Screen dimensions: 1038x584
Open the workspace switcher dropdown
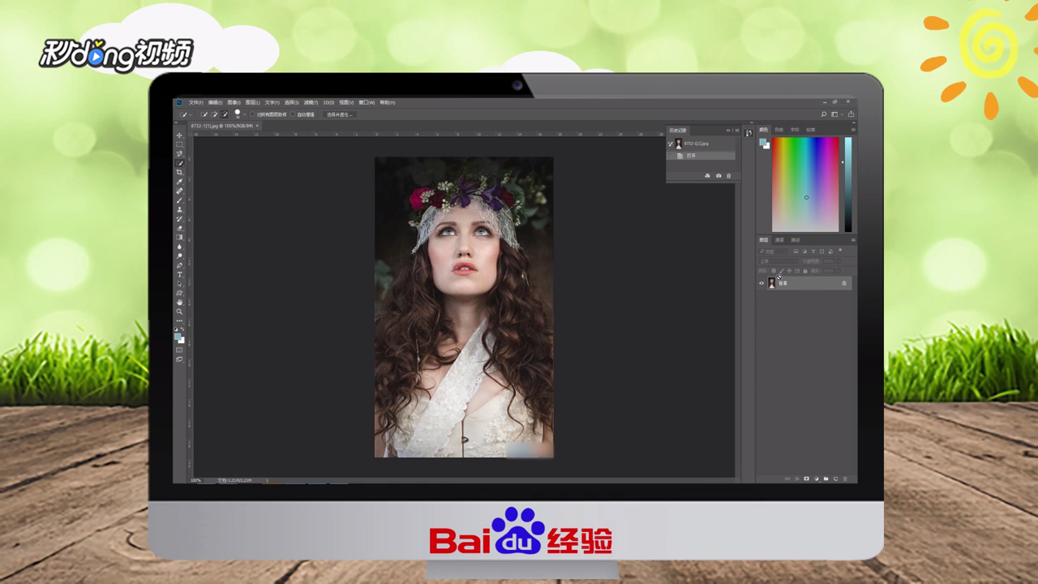pos(838,114)
